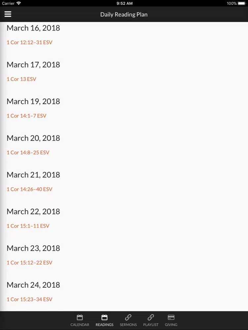Open the 1 Cor 15:12–22 ESV link

29,263
